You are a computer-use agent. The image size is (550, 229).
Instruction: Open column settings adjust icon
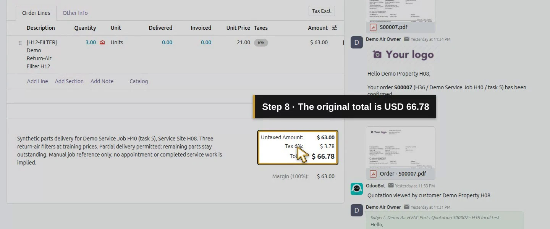click(335, 28)
